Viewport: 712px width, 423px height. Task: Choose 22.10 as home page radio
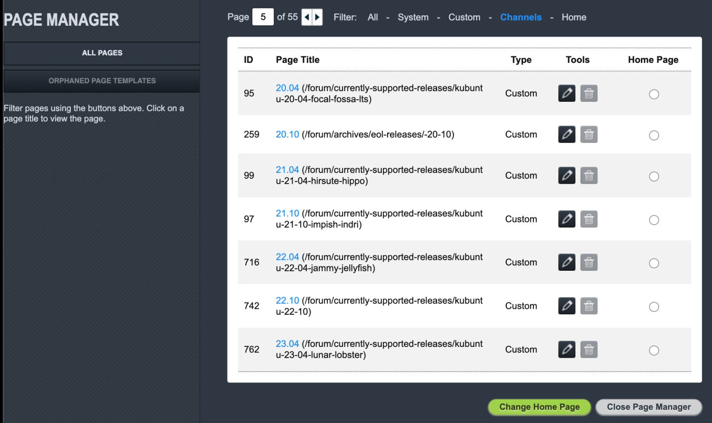pos(654,306)
